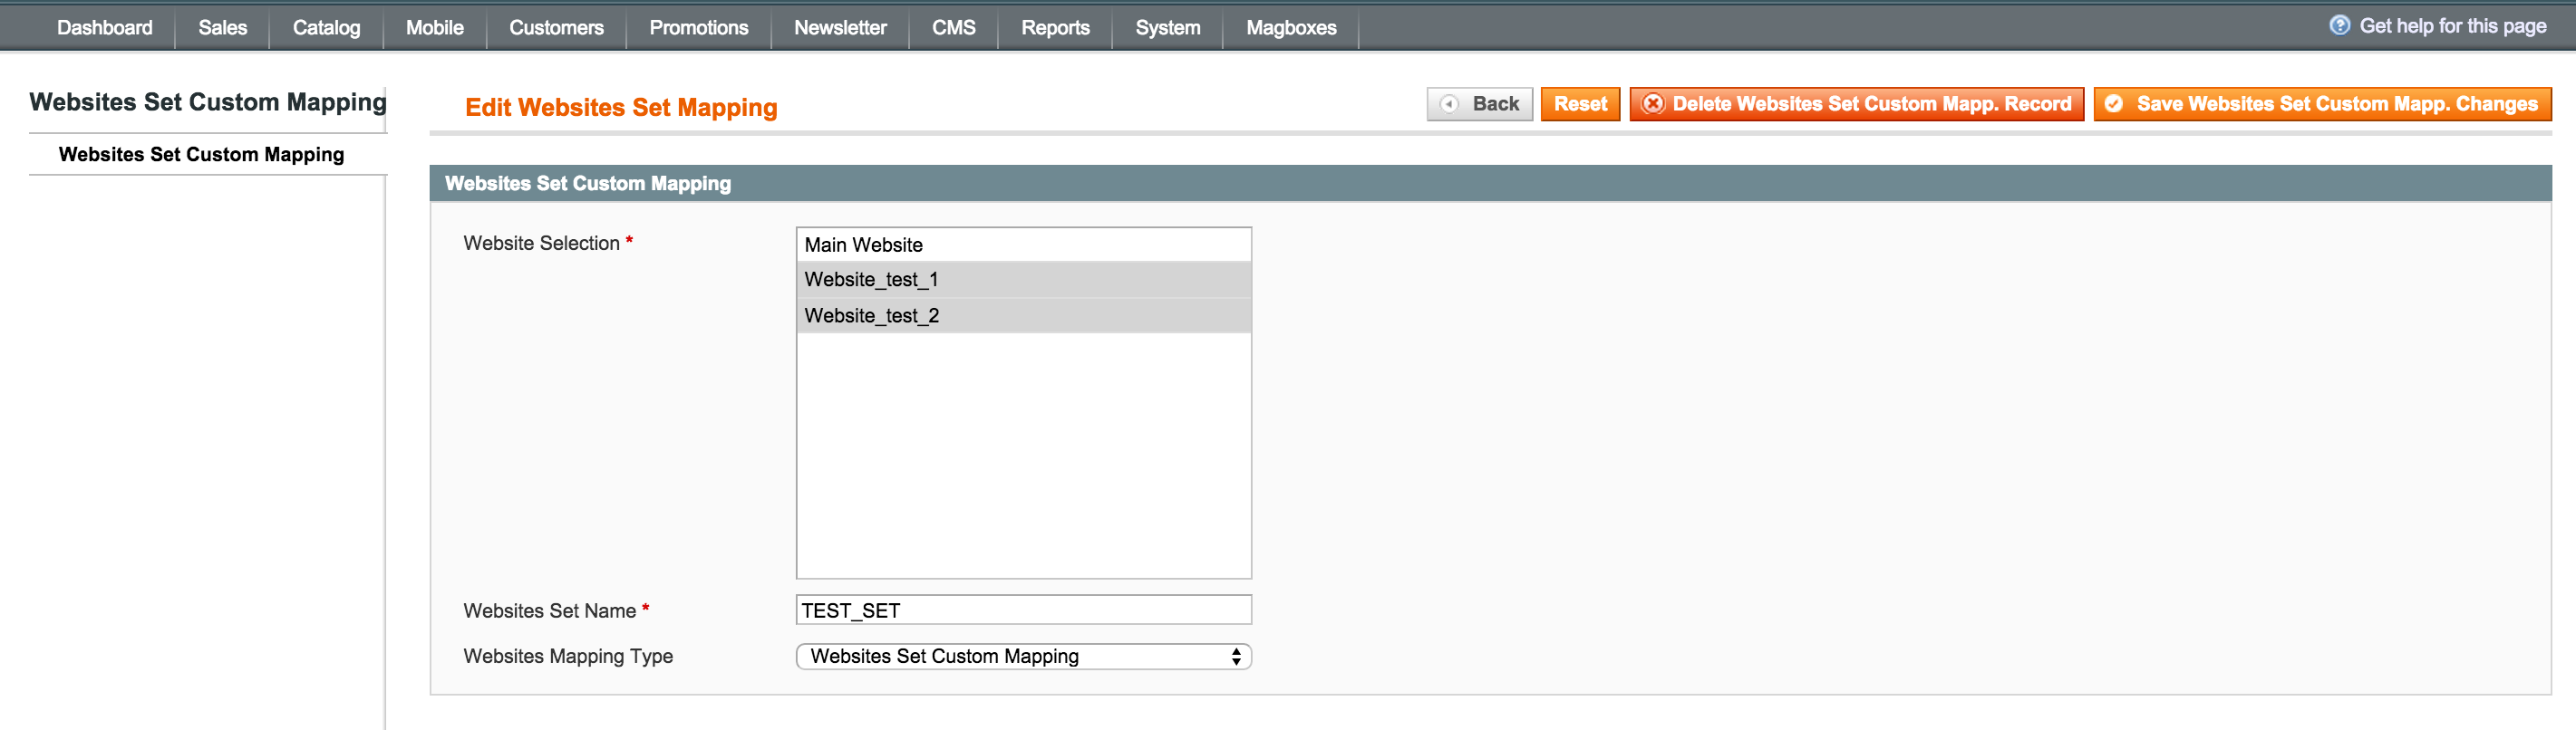Open the Sales menu

(222, 28)
